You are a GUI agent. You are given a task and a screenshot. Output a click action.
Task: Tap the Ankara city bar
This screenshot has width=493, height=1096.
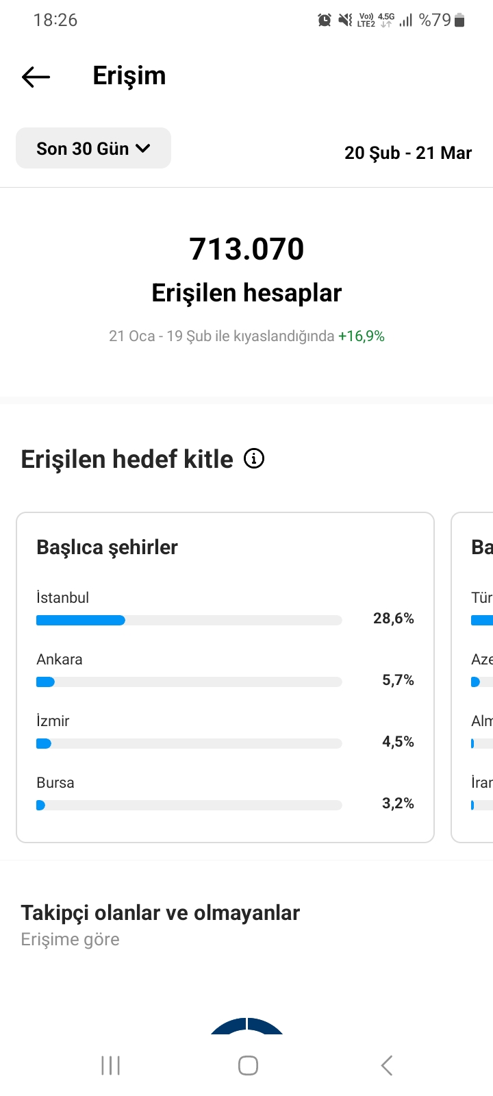189,682
